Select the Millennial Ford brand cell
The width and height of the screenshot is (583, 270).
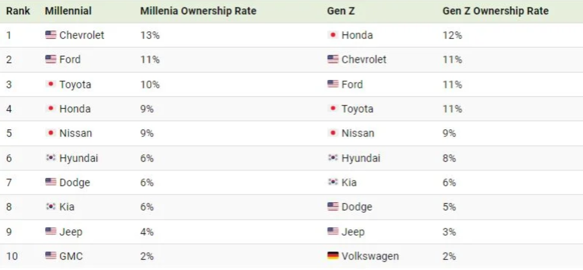(x=70, y=60)
